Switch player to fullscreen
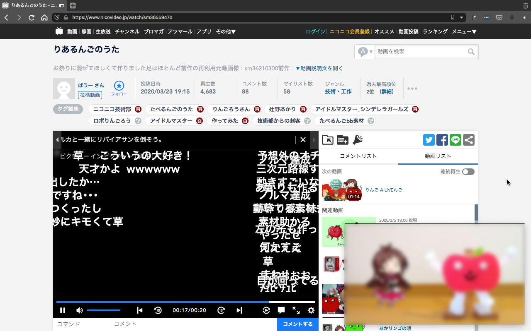This screenshot has width=531, height=331. 296,310
